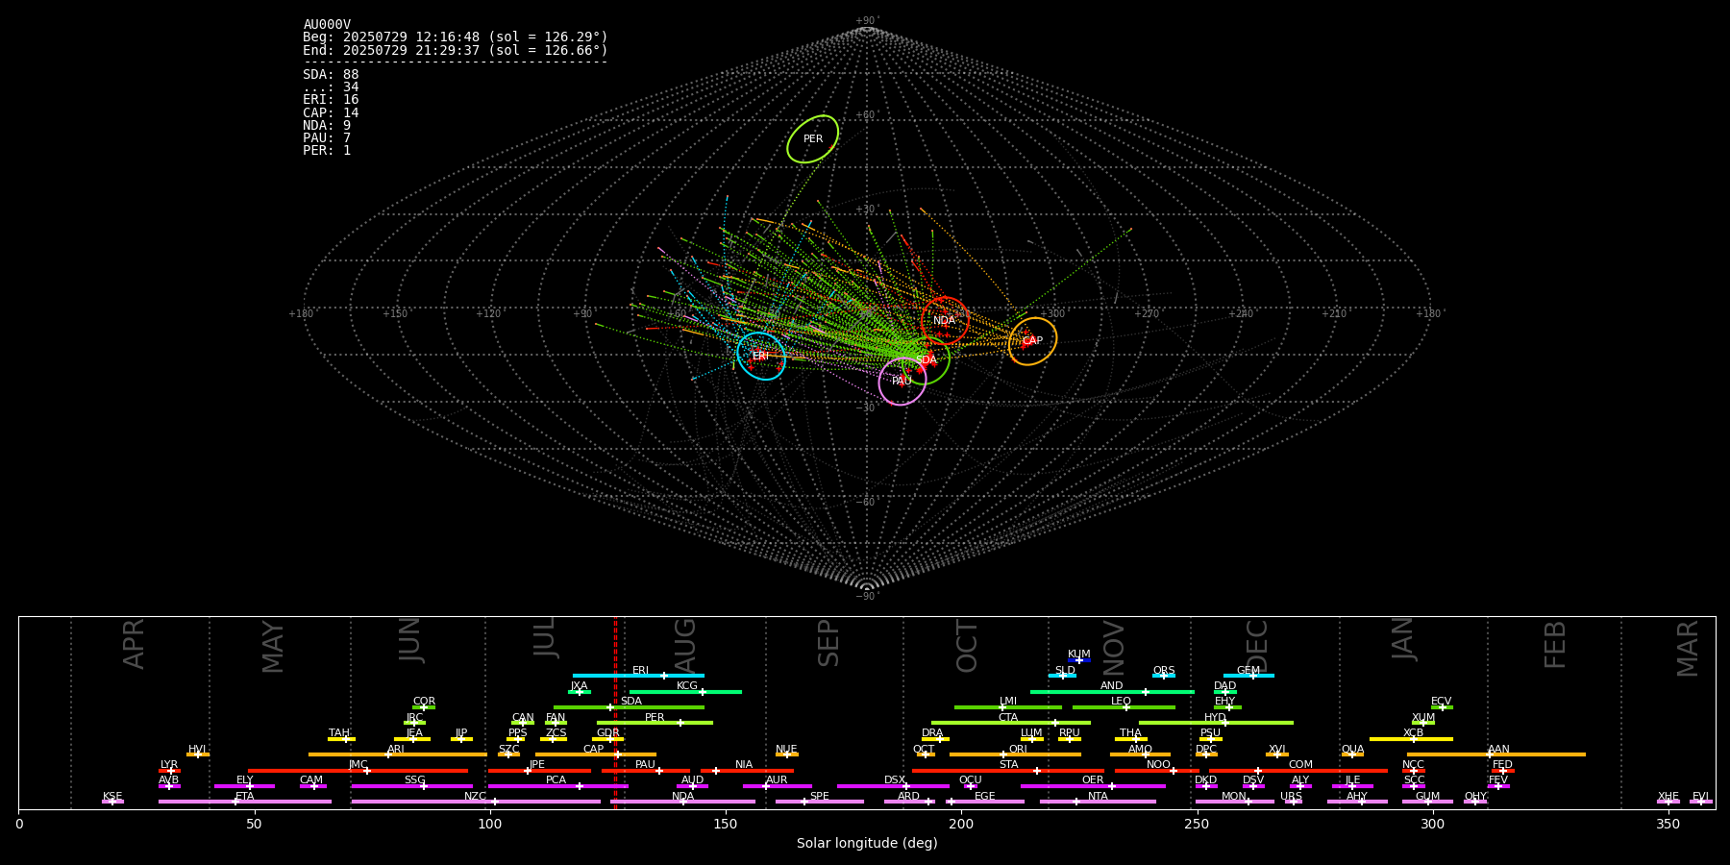Click the 350 tick on the solar longitude axis
The height and width of the screenshot is (865, 1730).
pyautogui.click(x=1668, y=824)
